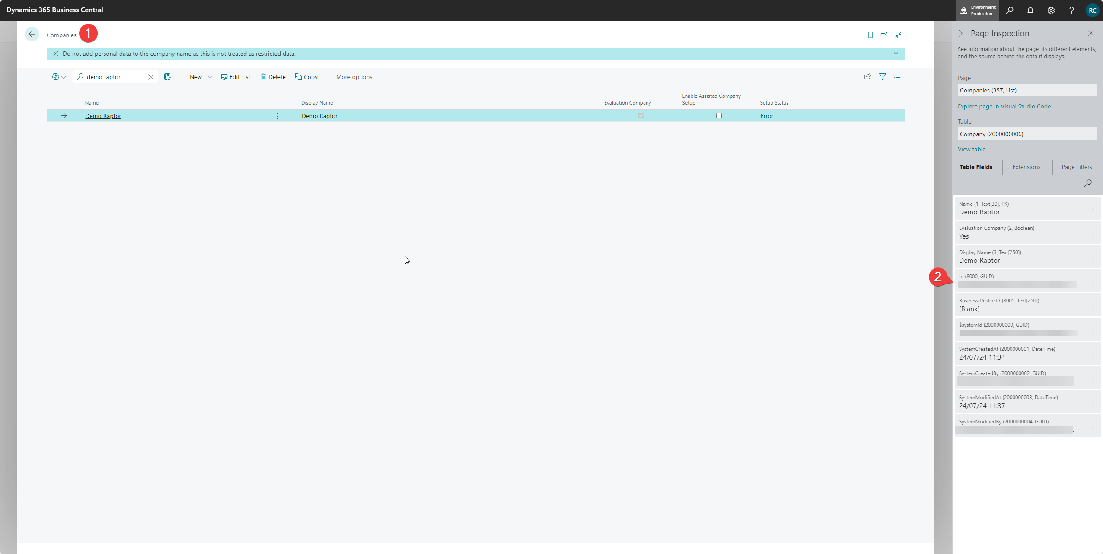
Task: Open the settings gear in top bar
Action: [x=1051, y=10]
